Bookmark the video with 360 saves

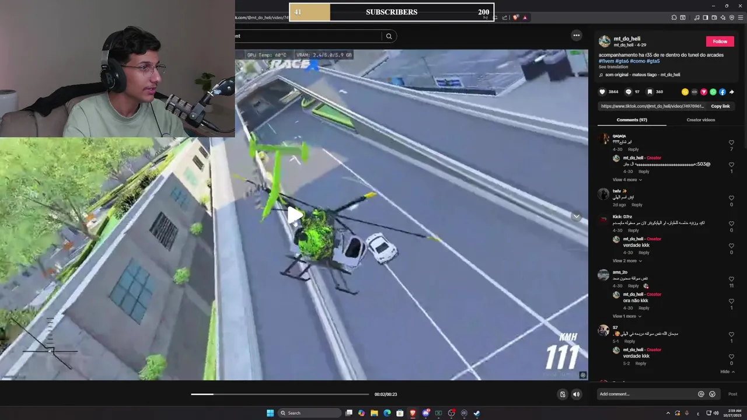click(650, 92)
